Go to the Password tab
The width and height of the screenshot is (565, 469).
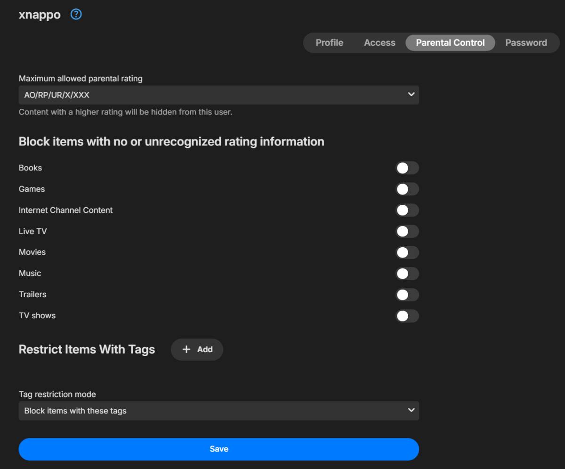(526, 43)
